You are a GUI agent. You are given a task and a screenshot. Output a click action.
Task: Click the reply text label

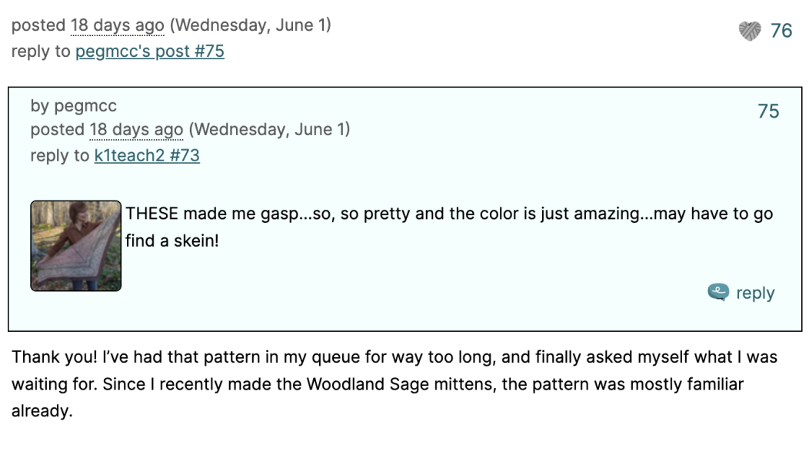click(x=754, y=292)
